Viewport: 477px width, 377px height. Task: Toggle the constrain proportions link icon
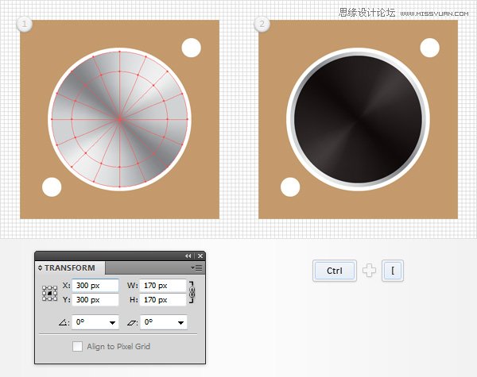pos(192,292)
